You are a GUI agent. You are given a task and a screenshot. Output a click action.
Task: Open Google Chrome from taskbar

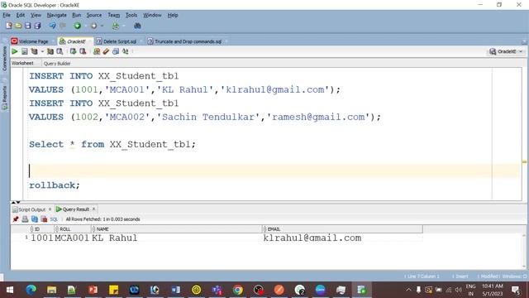click(237, 290)
